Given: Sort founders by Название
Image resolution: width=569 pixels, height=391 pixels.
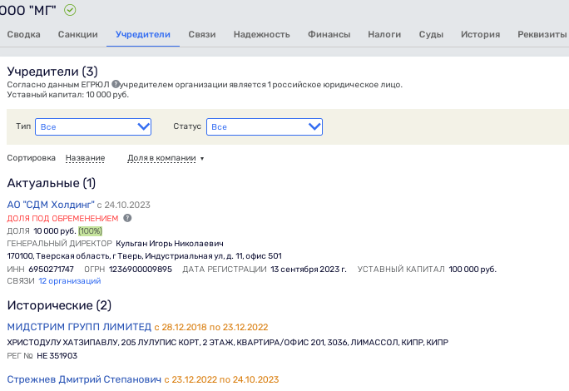Looking at the screenshot, I should 86,158.
